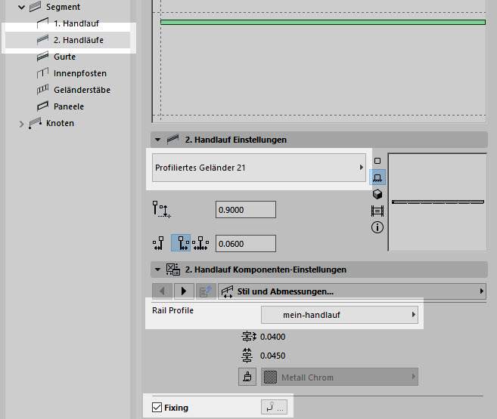497x419 pixels.
Task: Choose the both-sides offset option
Action: [200, 243]
